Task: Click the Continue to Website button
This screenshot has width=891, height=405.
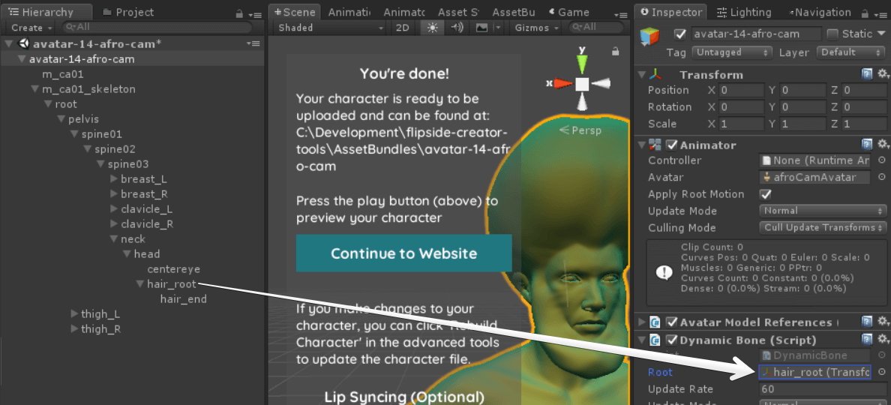Action: 404,253
